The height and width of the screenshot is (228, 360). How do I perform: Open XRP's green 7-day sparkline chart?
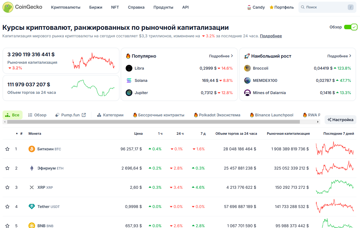point(335,187)
